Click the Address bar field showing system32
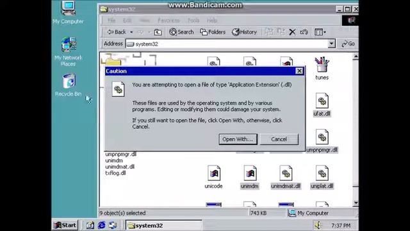This screenshot has width=410, height=231. 227,44
